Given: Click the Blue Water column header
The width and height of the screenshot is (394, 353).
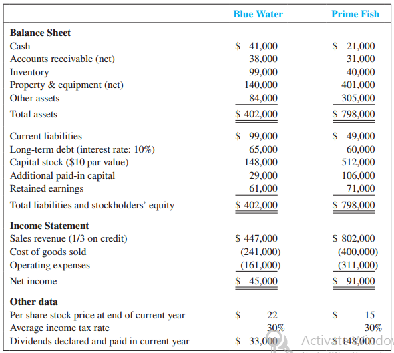Looking at the screenshot, I should tap(258, 14).
